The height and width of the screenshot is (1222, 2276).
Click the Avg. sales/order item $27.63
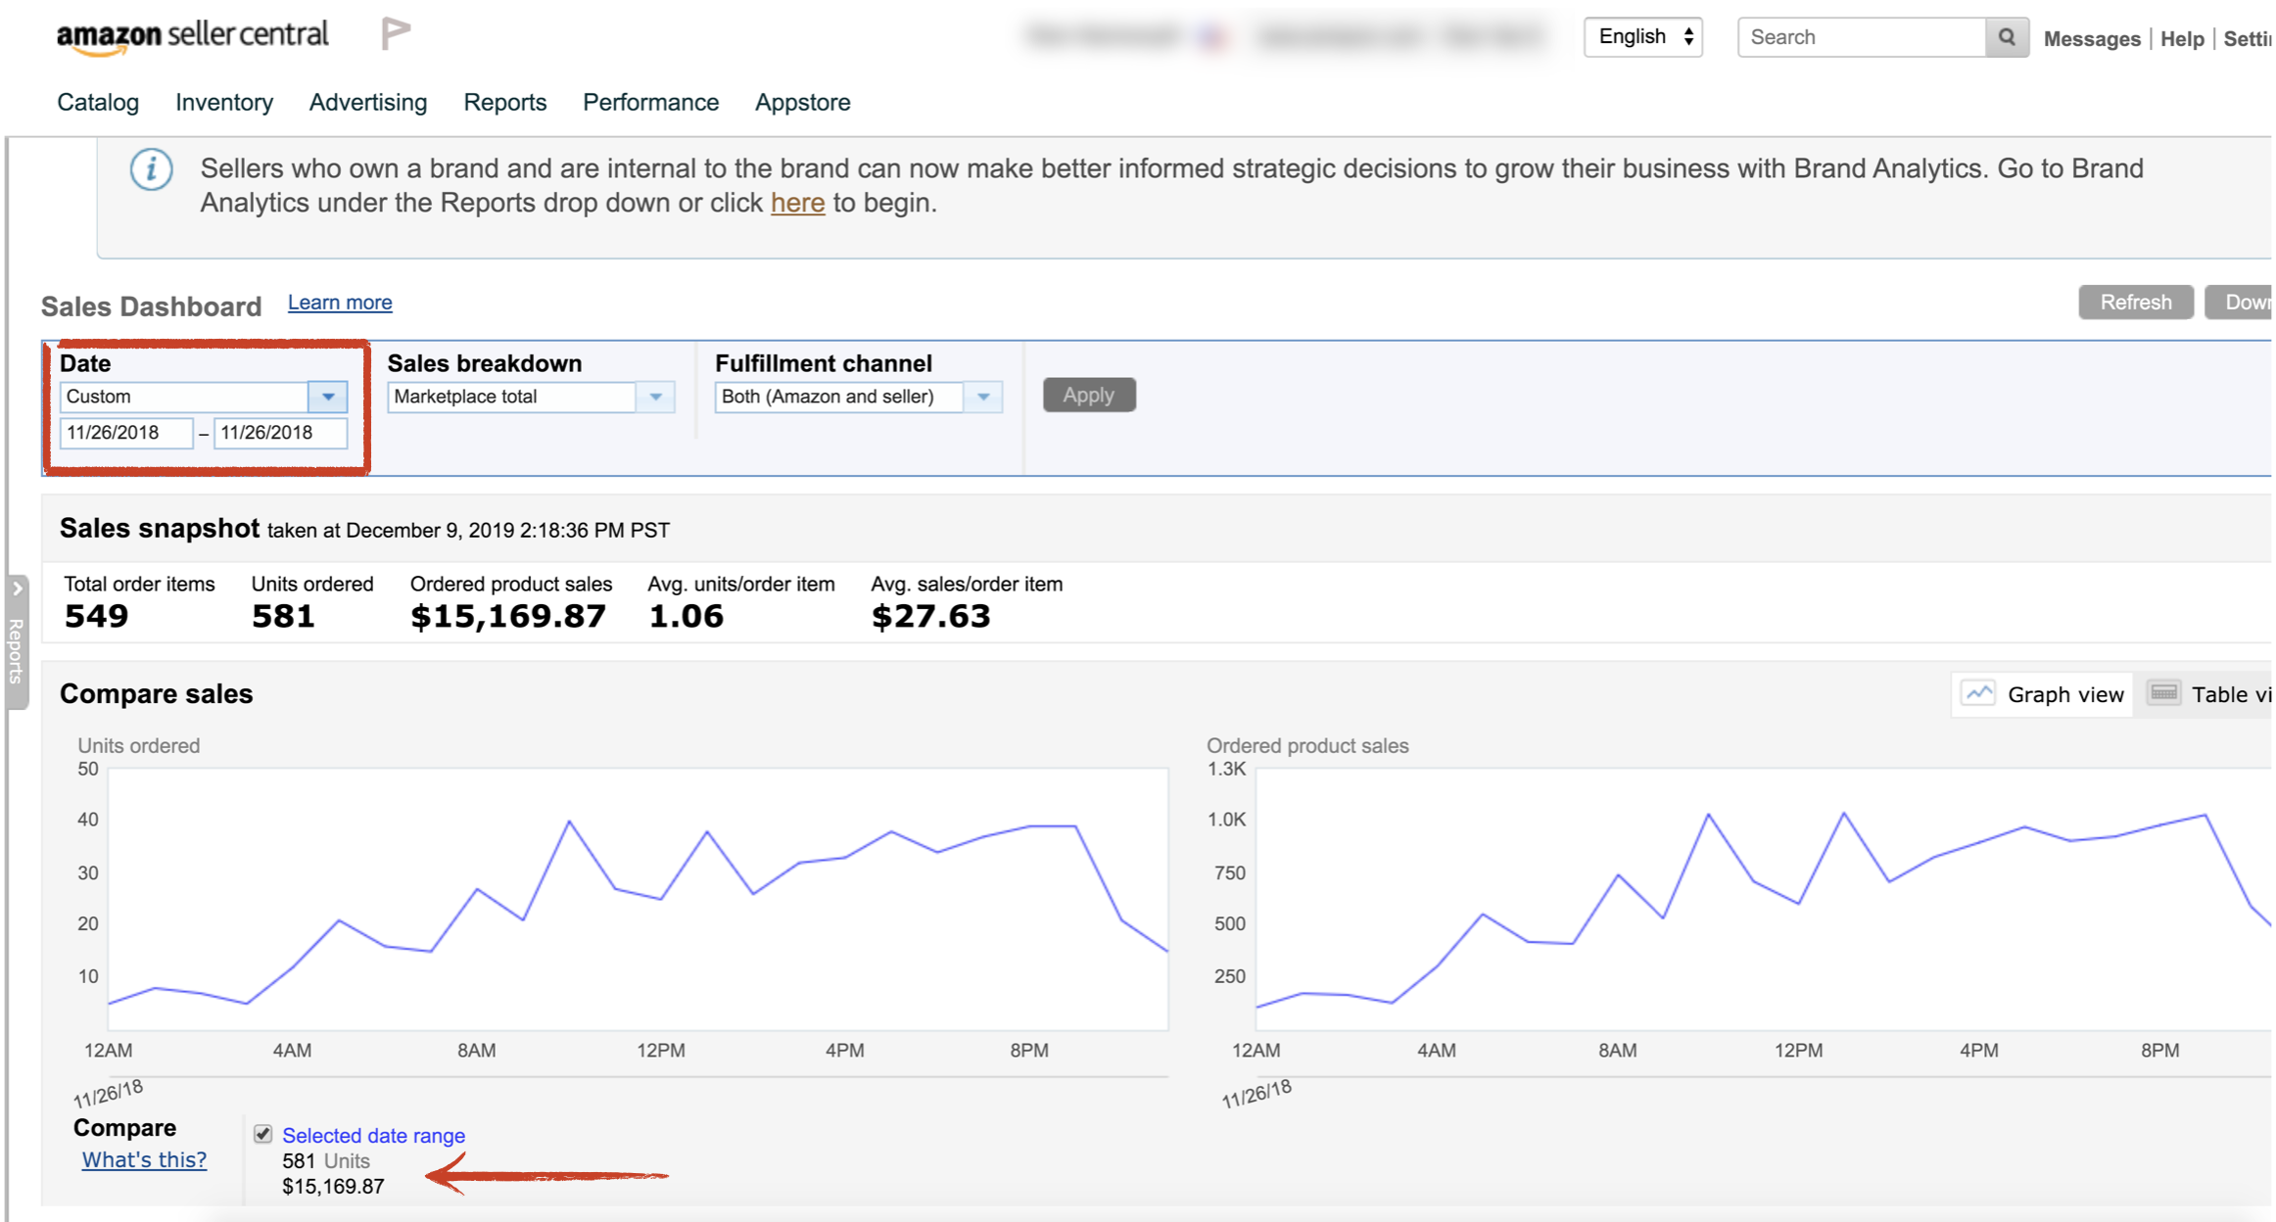tap(930, 616)
